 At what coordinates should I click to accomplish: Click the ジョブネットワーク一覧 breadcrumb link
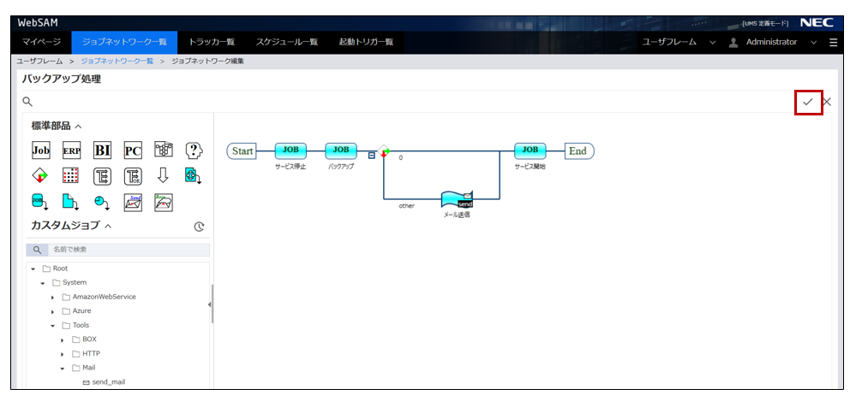pyautogui.click(x=117, y=61)
